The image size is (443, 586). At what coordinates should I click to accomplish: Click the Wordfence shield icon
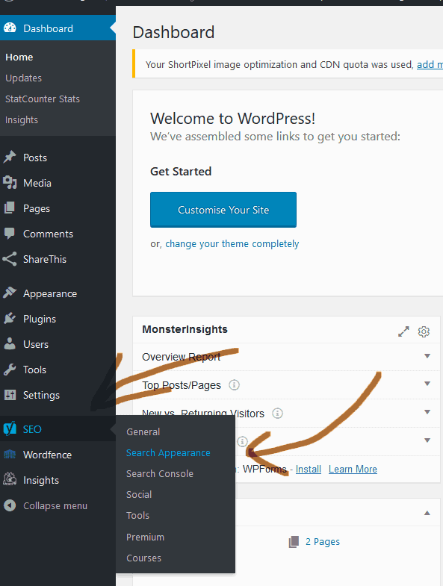point(10,455)
